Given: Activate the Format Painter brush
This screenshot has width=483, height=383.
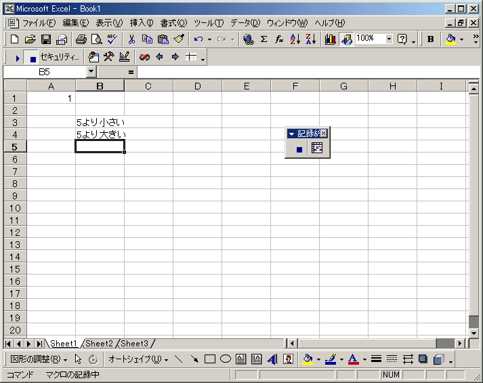Looking at the screenshot, I should point(179,39).
